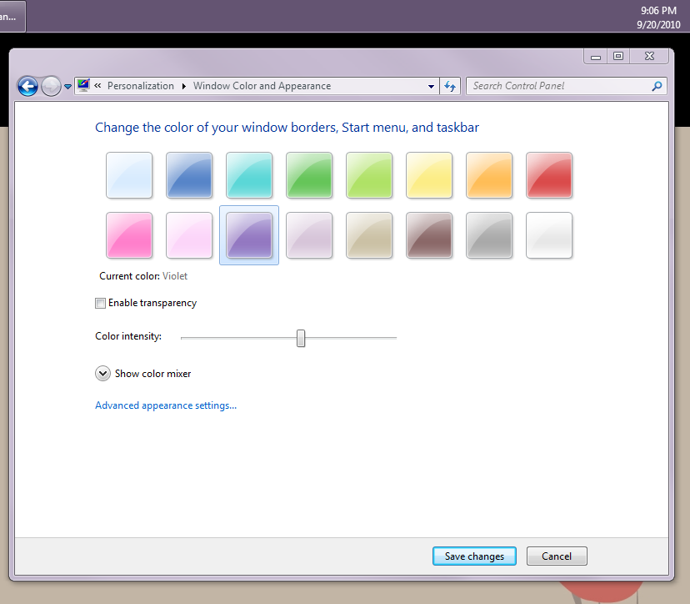
Task: Click the Cancel button
Action: click(557, 556)
